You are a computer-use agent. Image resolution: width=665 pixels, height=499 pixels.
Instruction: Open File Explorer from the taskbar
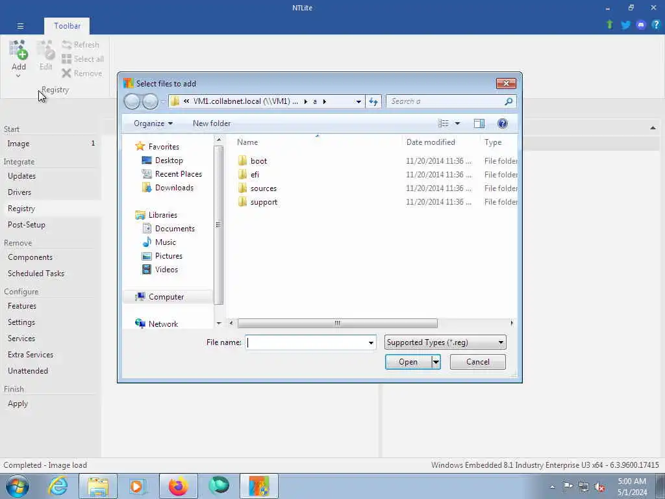tap(97, 486)
